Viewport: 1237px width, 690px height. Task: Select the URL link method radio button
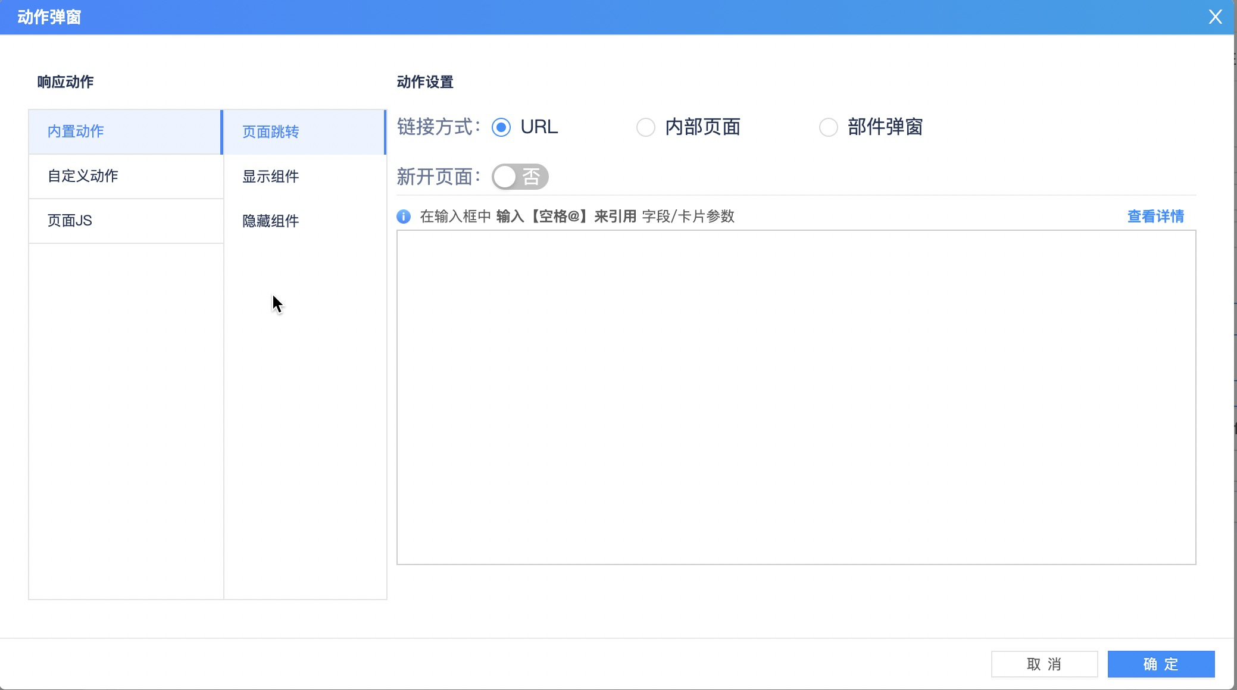(x=501, y=127)
